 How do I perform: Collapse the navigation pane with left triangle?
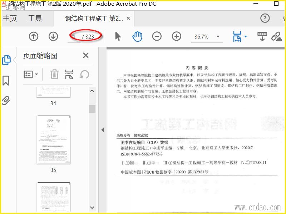[103, 130]
